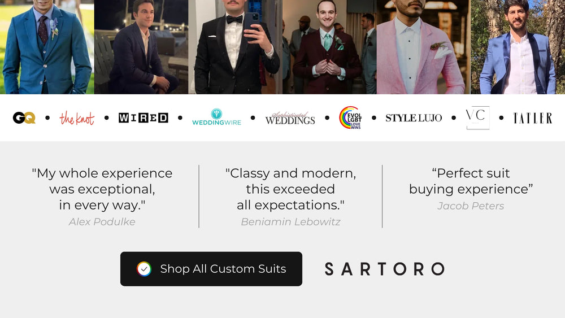
Task: Click the GQ logo
Action: coord(24,117)
